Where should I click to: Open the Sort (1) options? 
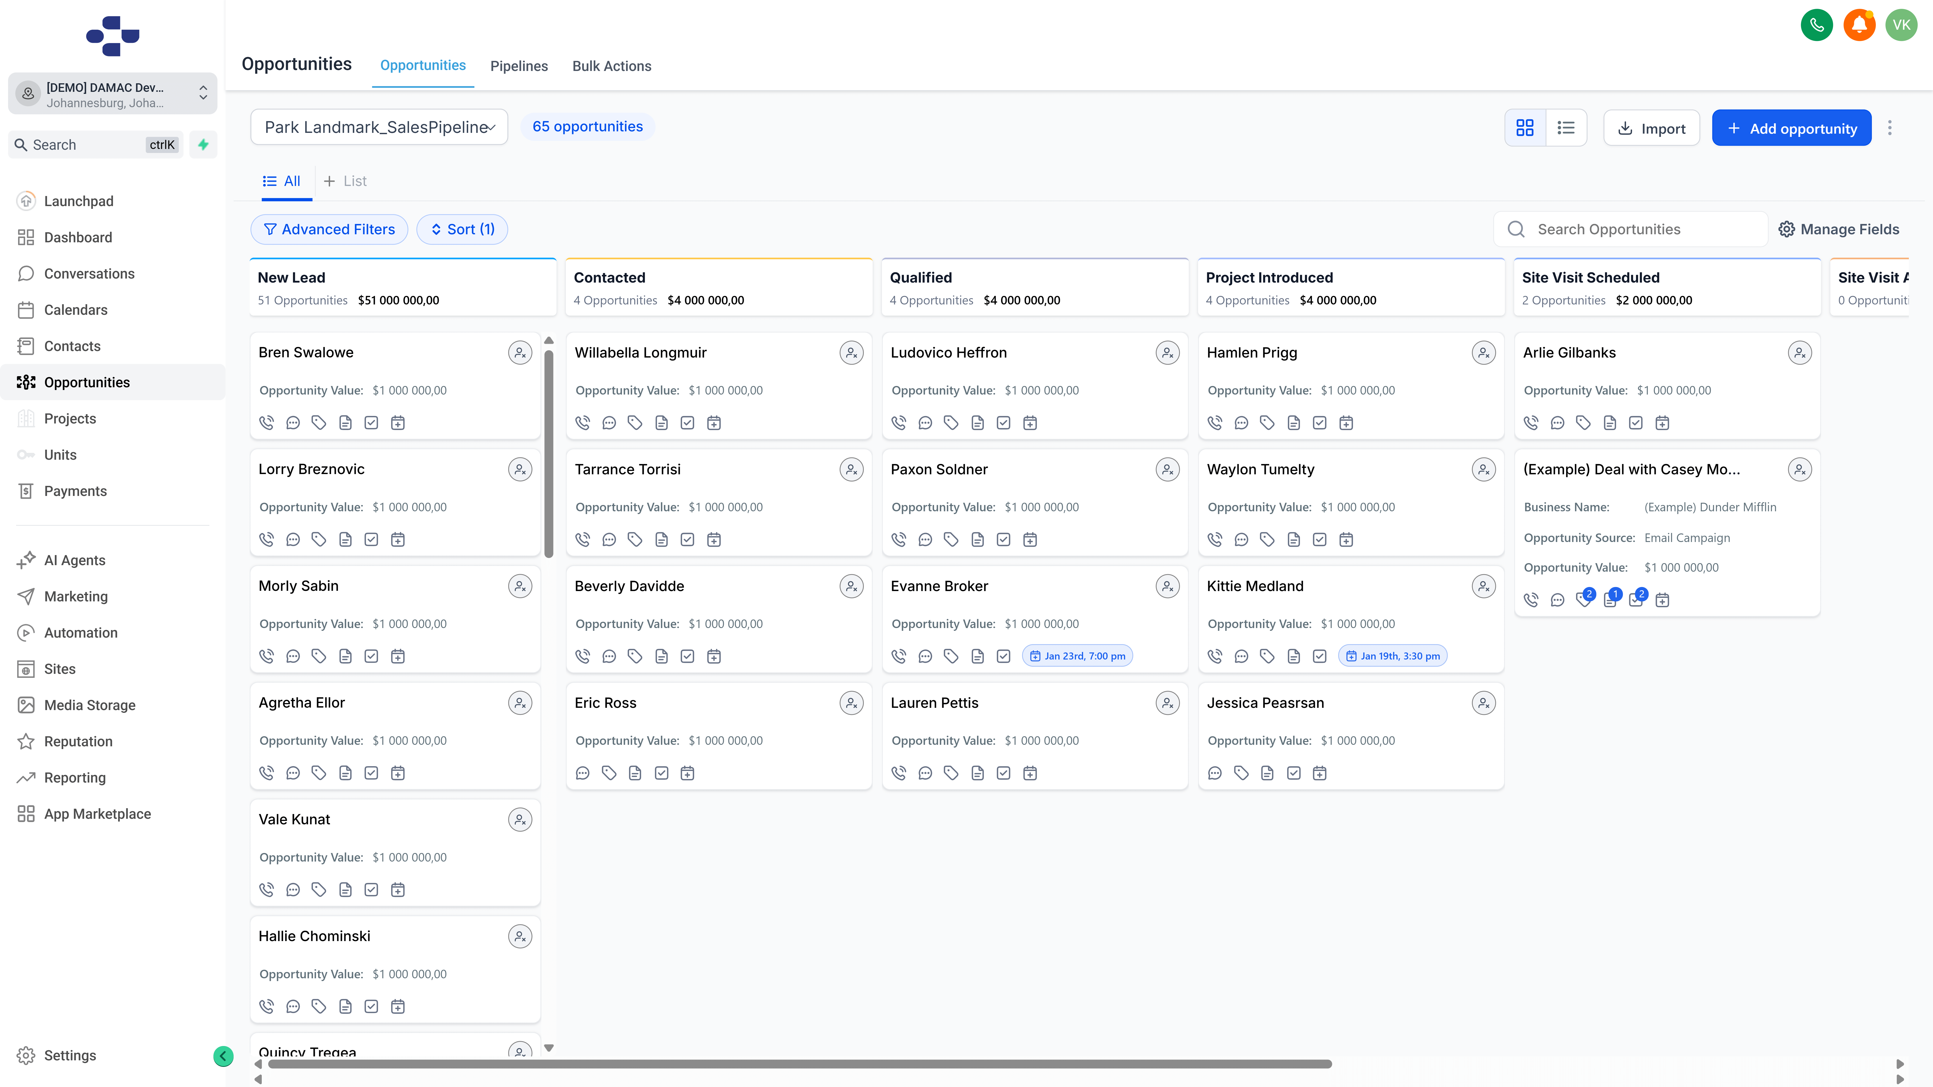(x=462, y=229)
